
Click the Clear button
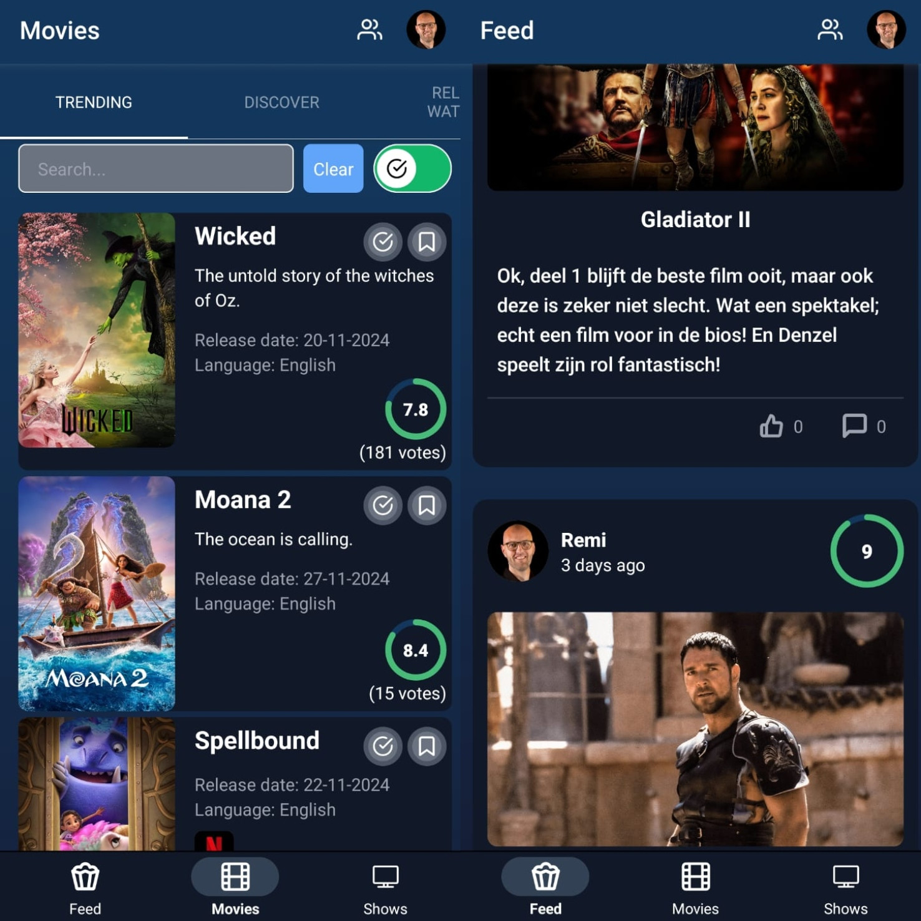coord(333,168)
